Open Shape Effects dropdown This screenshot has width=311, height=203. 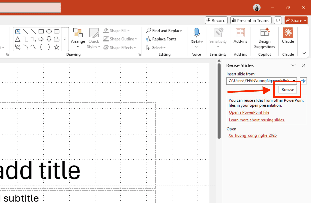[x=120, y=48]
